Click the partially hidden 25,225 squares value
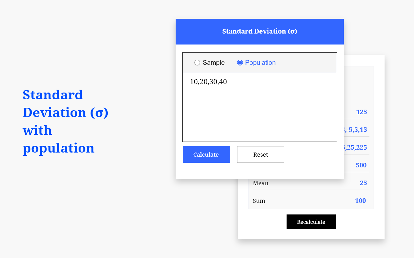Screen dimensions: 414x258 (355, 148)
